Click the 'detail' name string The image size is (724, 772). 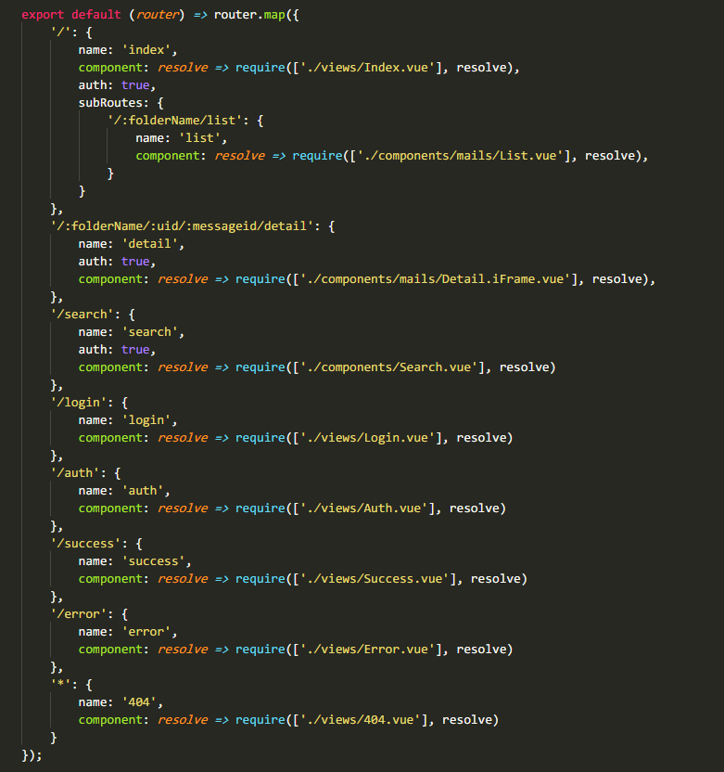[x=149, y=244]
